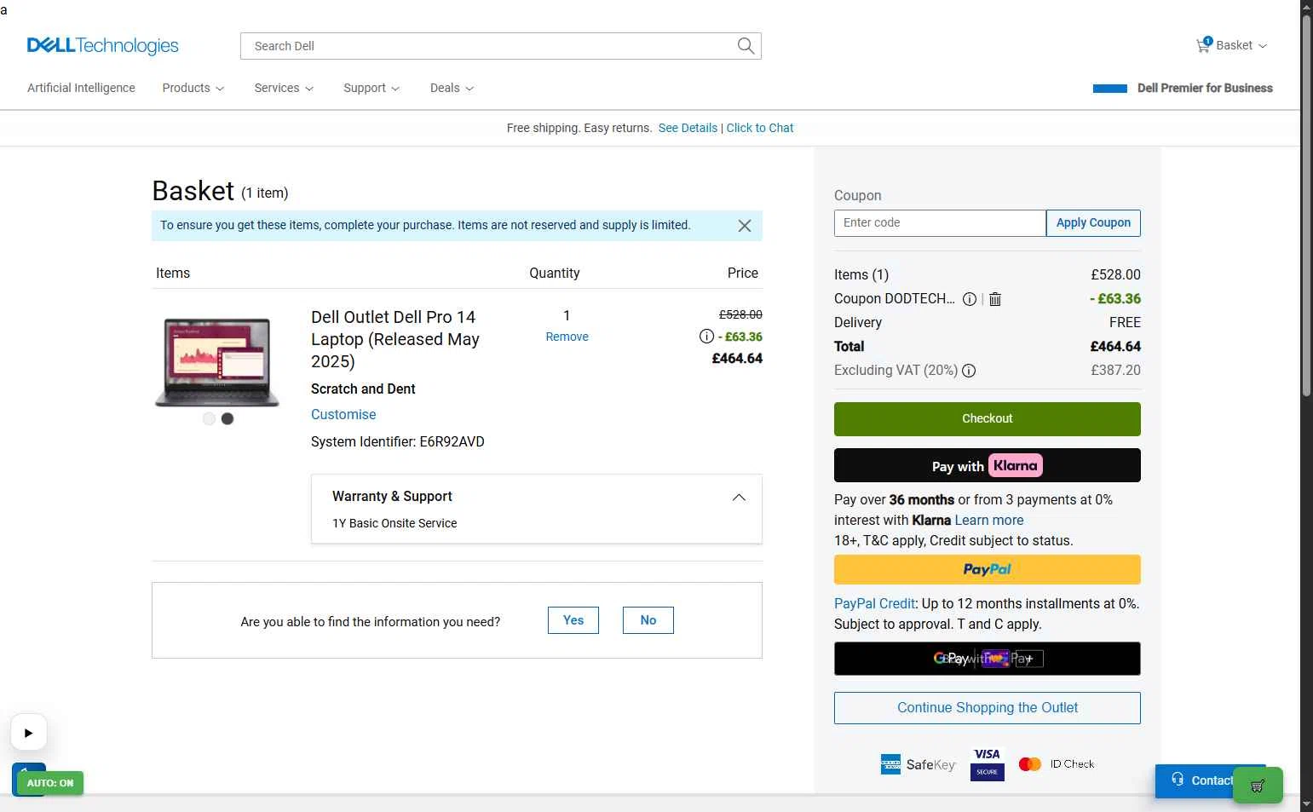Click the search magnifier icon

[x=746, y=46]
